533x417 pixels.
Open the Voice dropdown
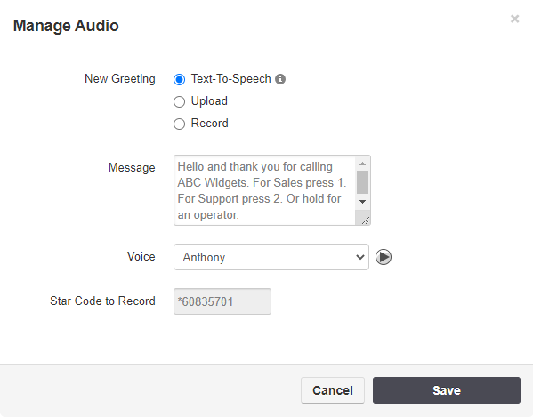(271, 257)
